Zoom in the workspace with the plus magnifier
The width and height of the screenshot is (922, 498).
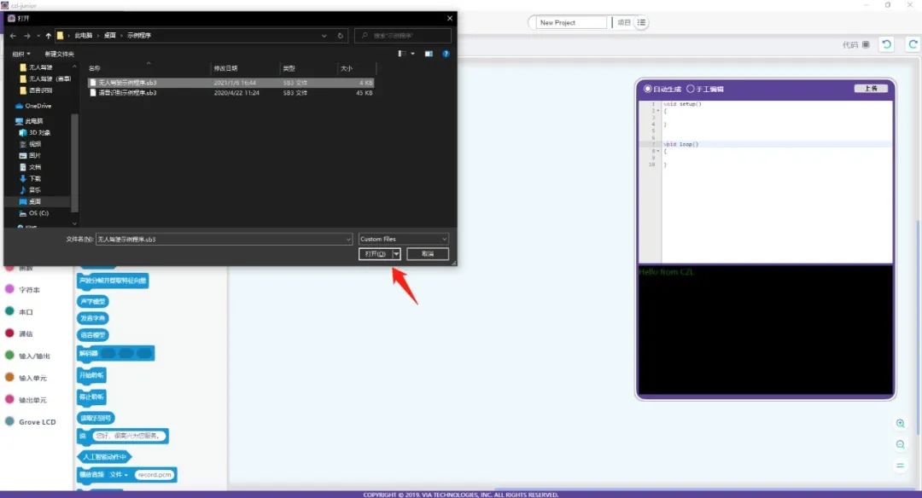click(x=900, y=424)
